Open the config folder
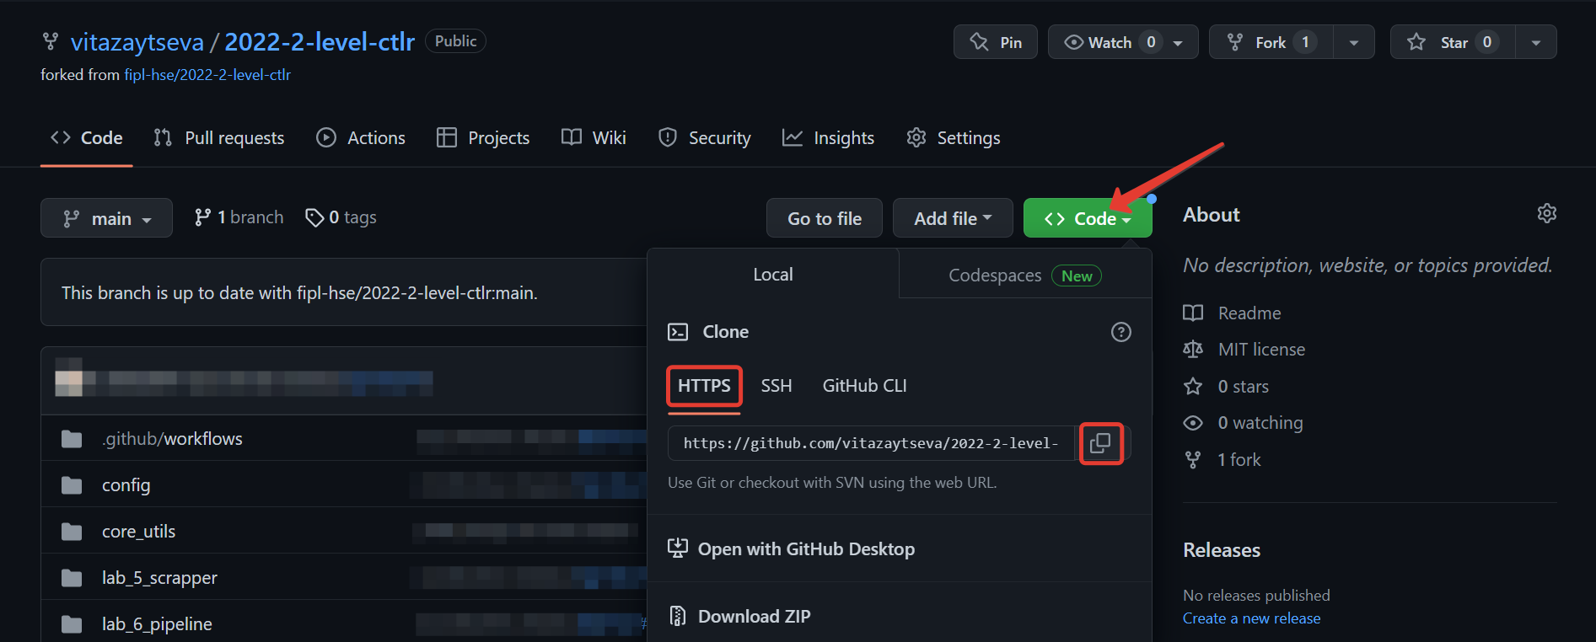The width and height of the screenshot is (1596, 642). coord(126,485)
